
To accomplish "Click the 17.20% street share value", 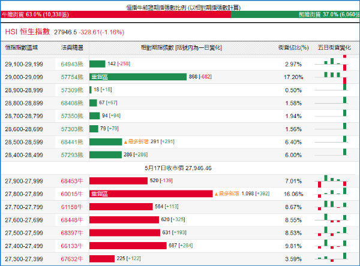I will [293, 77].
